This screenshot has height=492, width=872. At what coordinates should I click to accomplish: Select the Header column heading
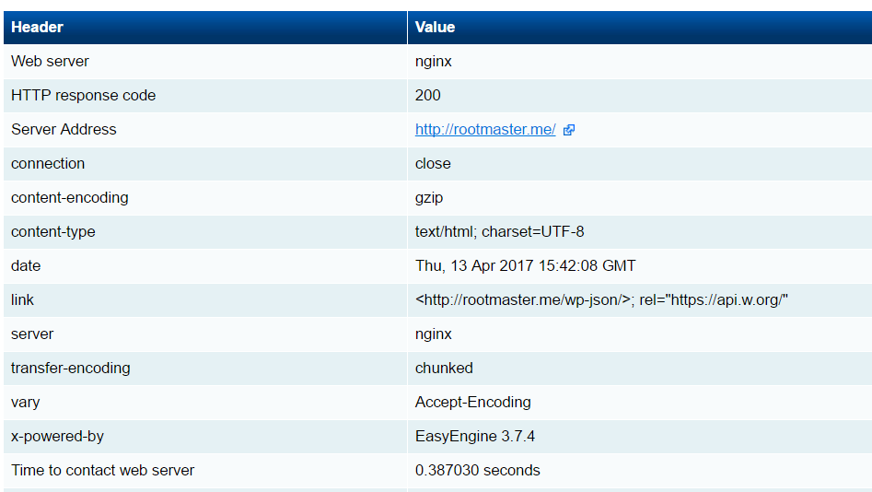(x=37, y=28)
